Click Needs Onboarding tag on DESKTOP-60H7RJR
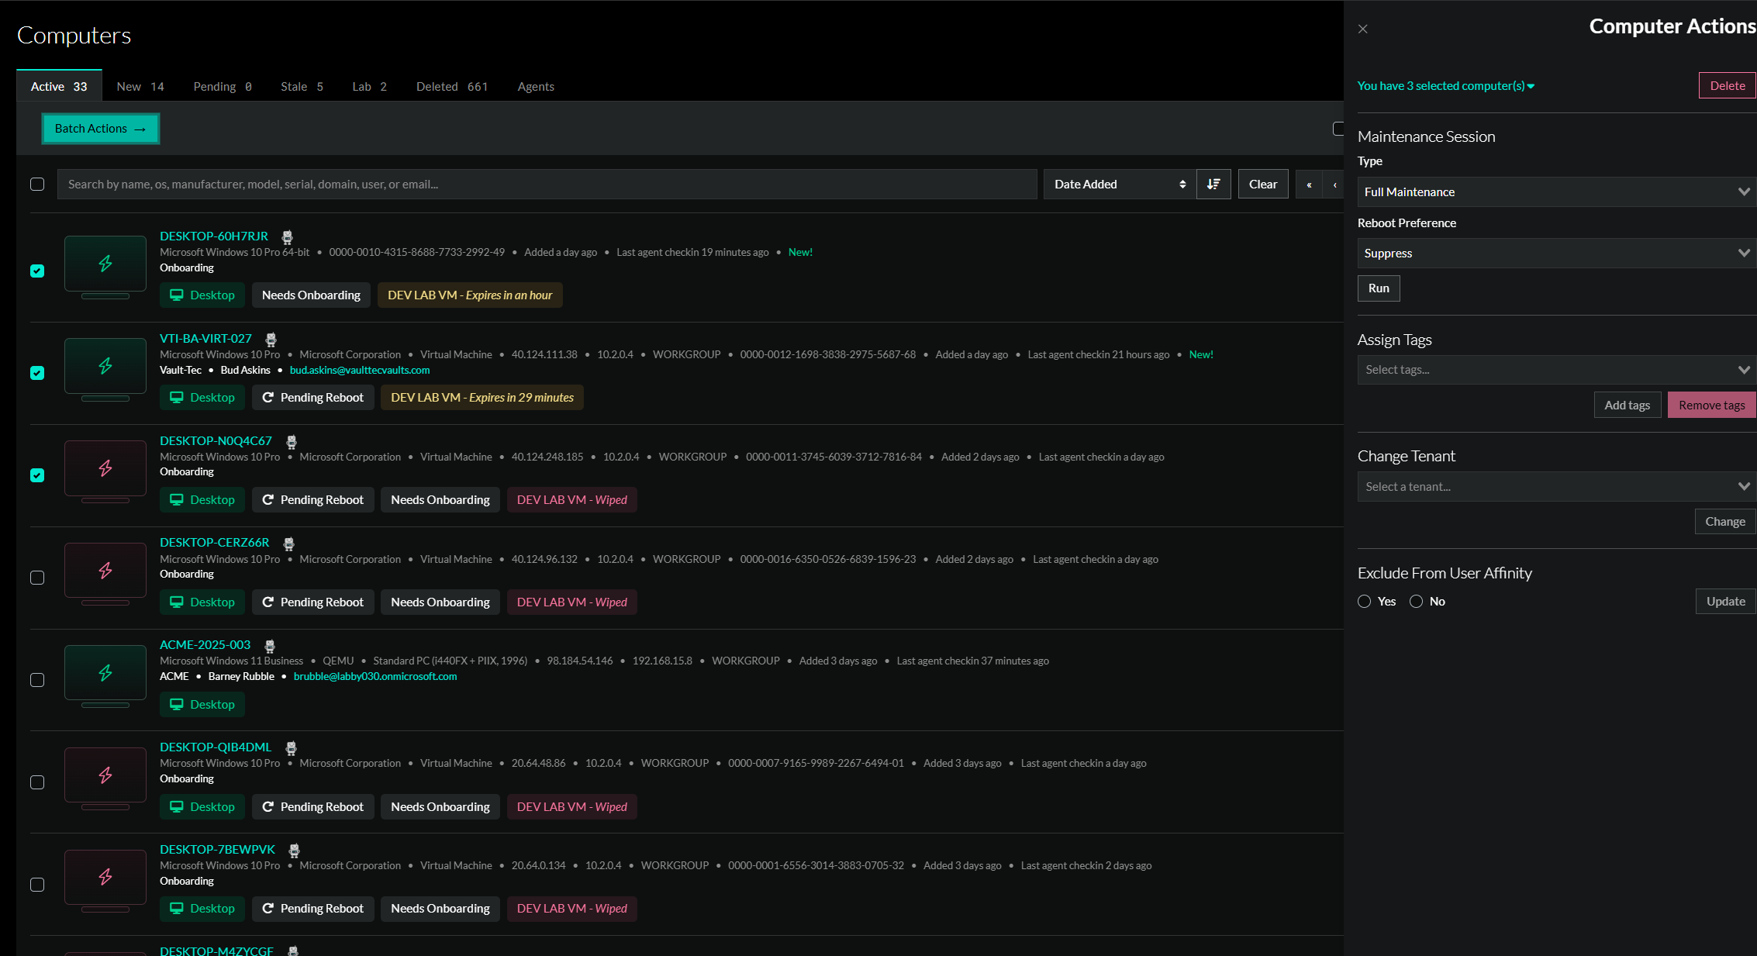Screen dimensions: 1757x956 [x=311, y=295]
